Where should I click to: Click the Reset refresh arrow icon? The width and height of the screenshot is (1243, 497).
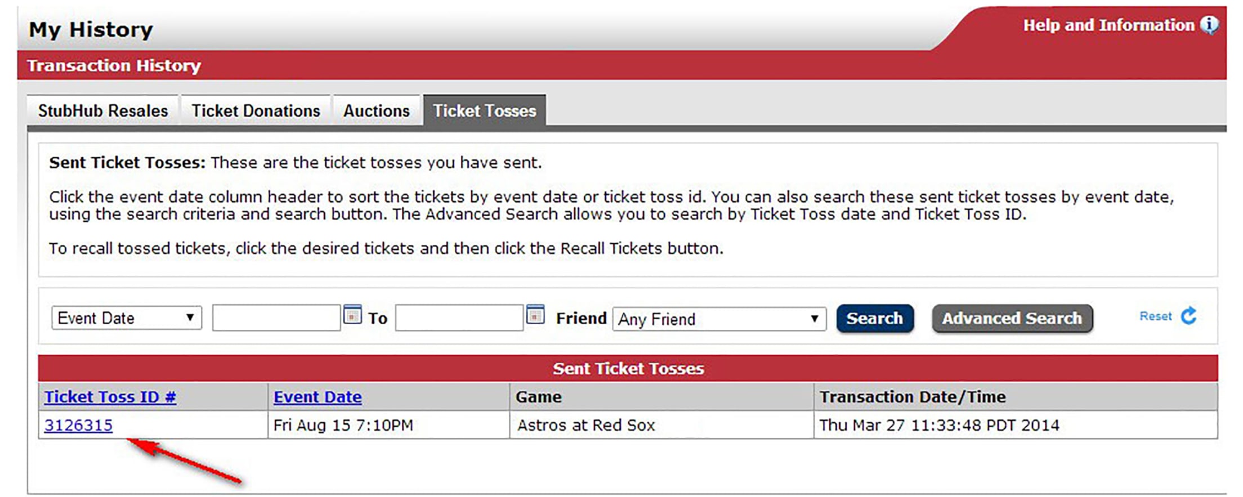(1189, 316)
